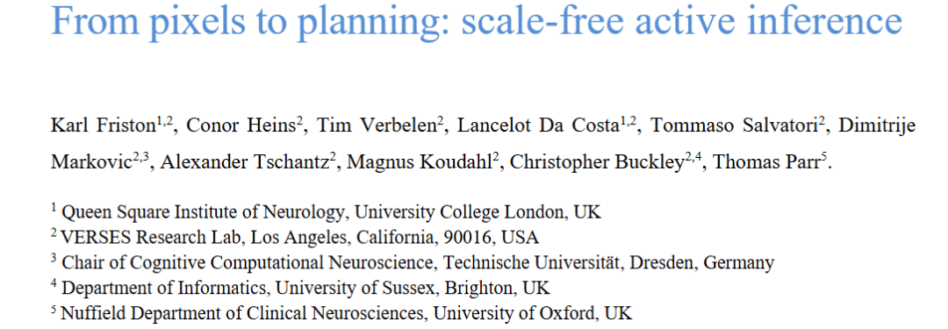The height and width of the screenshot is (329, 948).
Task: Click the VERSES Research Lab affiliation line
Action: pos(294,237)
